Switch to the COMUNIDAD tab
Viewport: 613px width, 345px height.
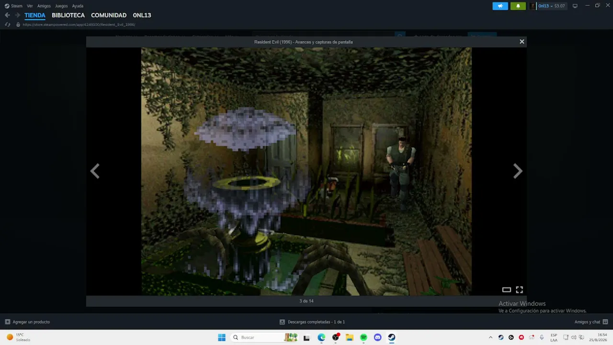[x=109, y=15]
